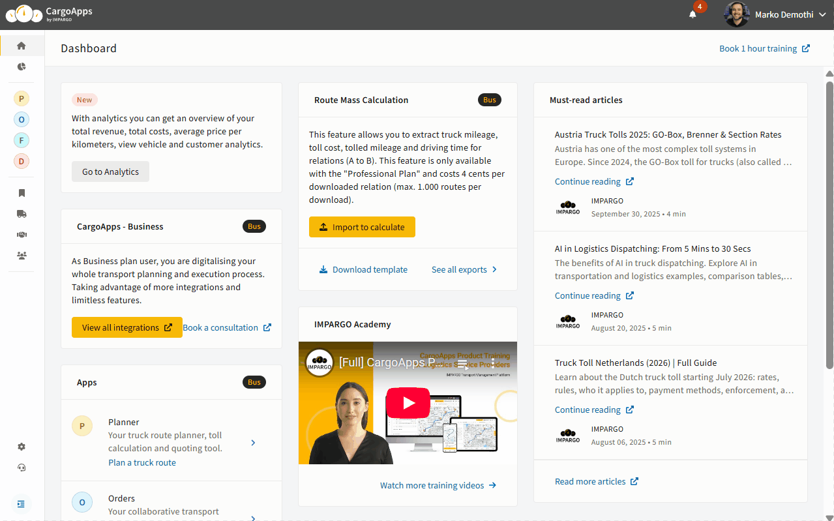
Task: Click the page vertical scrollbar thumb
Action: pos(829,224)
